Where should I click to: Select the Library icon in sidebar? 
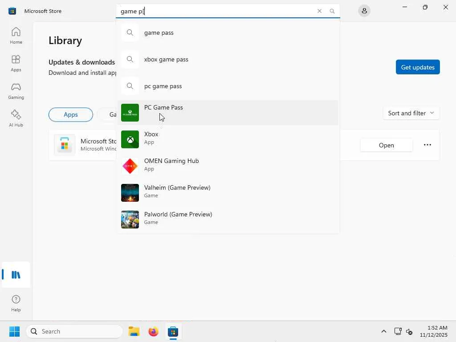click(16, 274)
